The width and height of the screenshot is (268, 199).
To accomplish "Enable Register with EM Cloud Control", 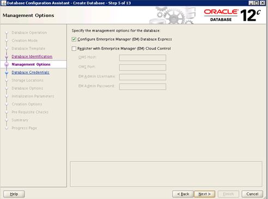I will 74,48.
